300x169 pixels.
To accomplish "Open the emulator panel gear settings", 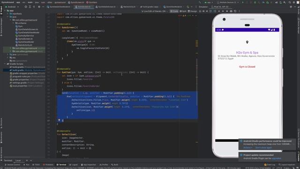I will pyautogui.click(x=291, y=7).
